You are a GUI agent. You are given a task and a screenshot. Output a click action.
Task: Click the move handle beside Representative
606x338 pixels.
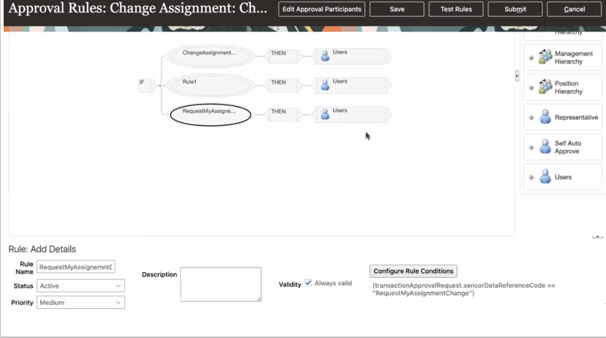(531, 118)
